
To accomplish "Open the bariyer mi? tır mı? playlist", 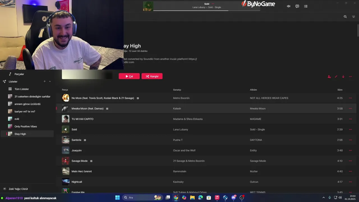I will click(x=25, y=111).
